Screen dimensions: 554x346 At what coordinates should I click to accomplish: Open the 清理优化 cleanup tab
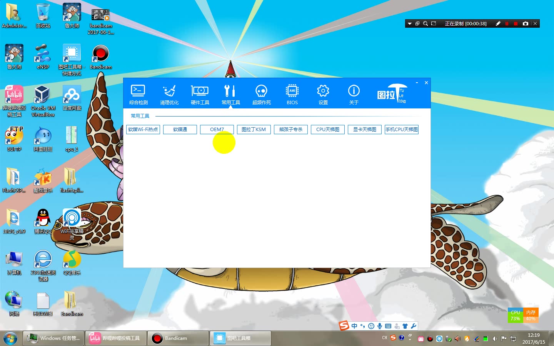click(169, 95)
